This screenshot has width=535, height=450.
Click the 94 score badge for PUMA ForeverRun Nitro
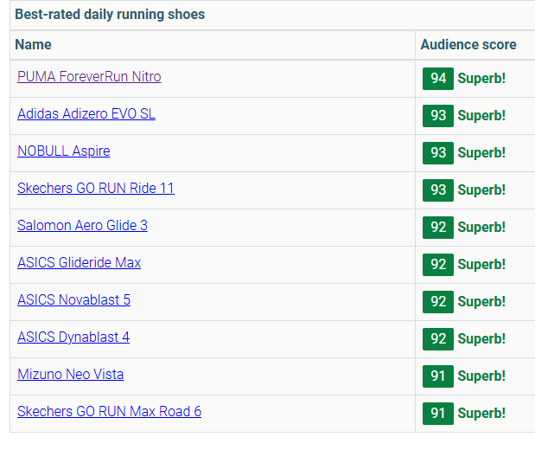438,79
